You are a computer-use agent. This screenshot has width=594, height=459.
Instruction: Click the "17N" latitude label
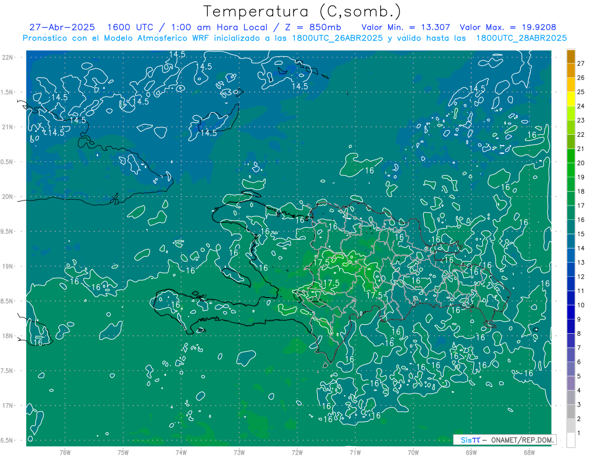pyautogui.click(x=7, y=406)
